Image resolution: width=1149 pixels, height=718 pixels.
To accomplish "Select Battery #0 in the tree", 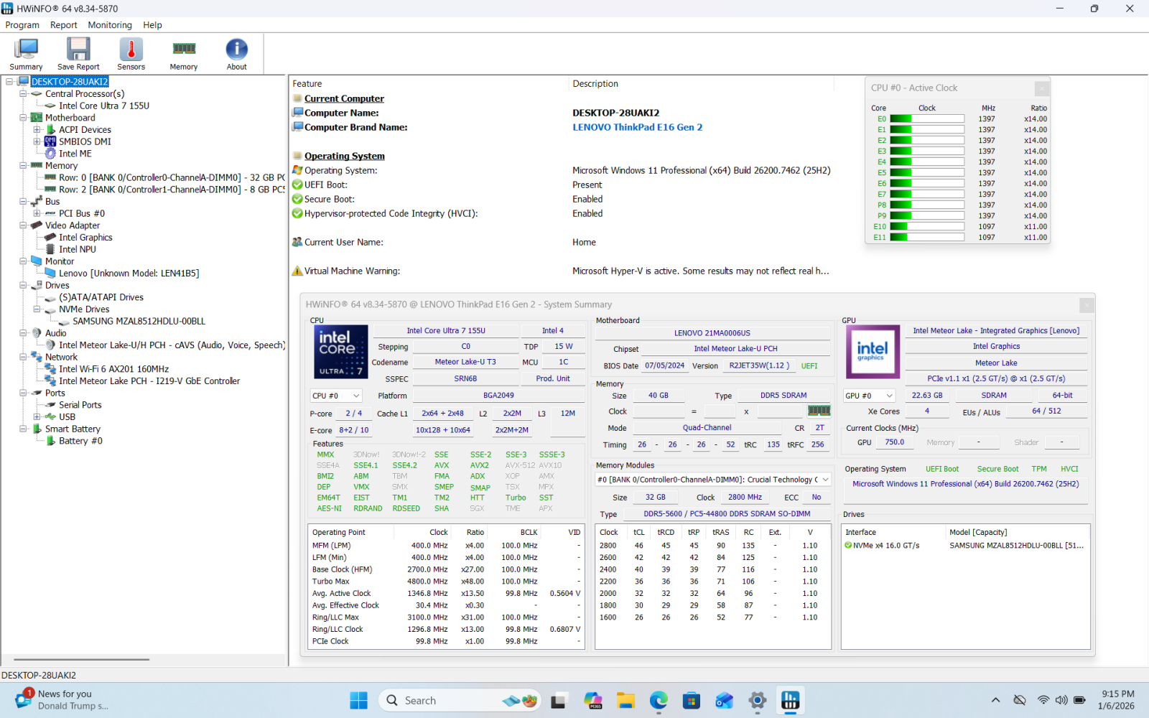I will [80, 441].
